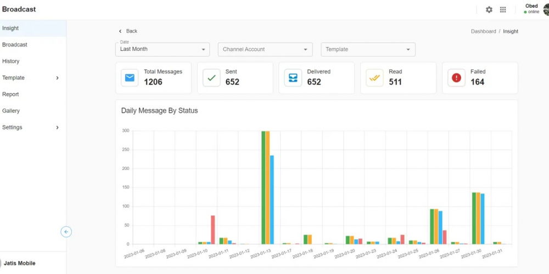Click the Dashboard breadcrumb link
Screen dimensions: 549x274
click(x=483, y=32)
